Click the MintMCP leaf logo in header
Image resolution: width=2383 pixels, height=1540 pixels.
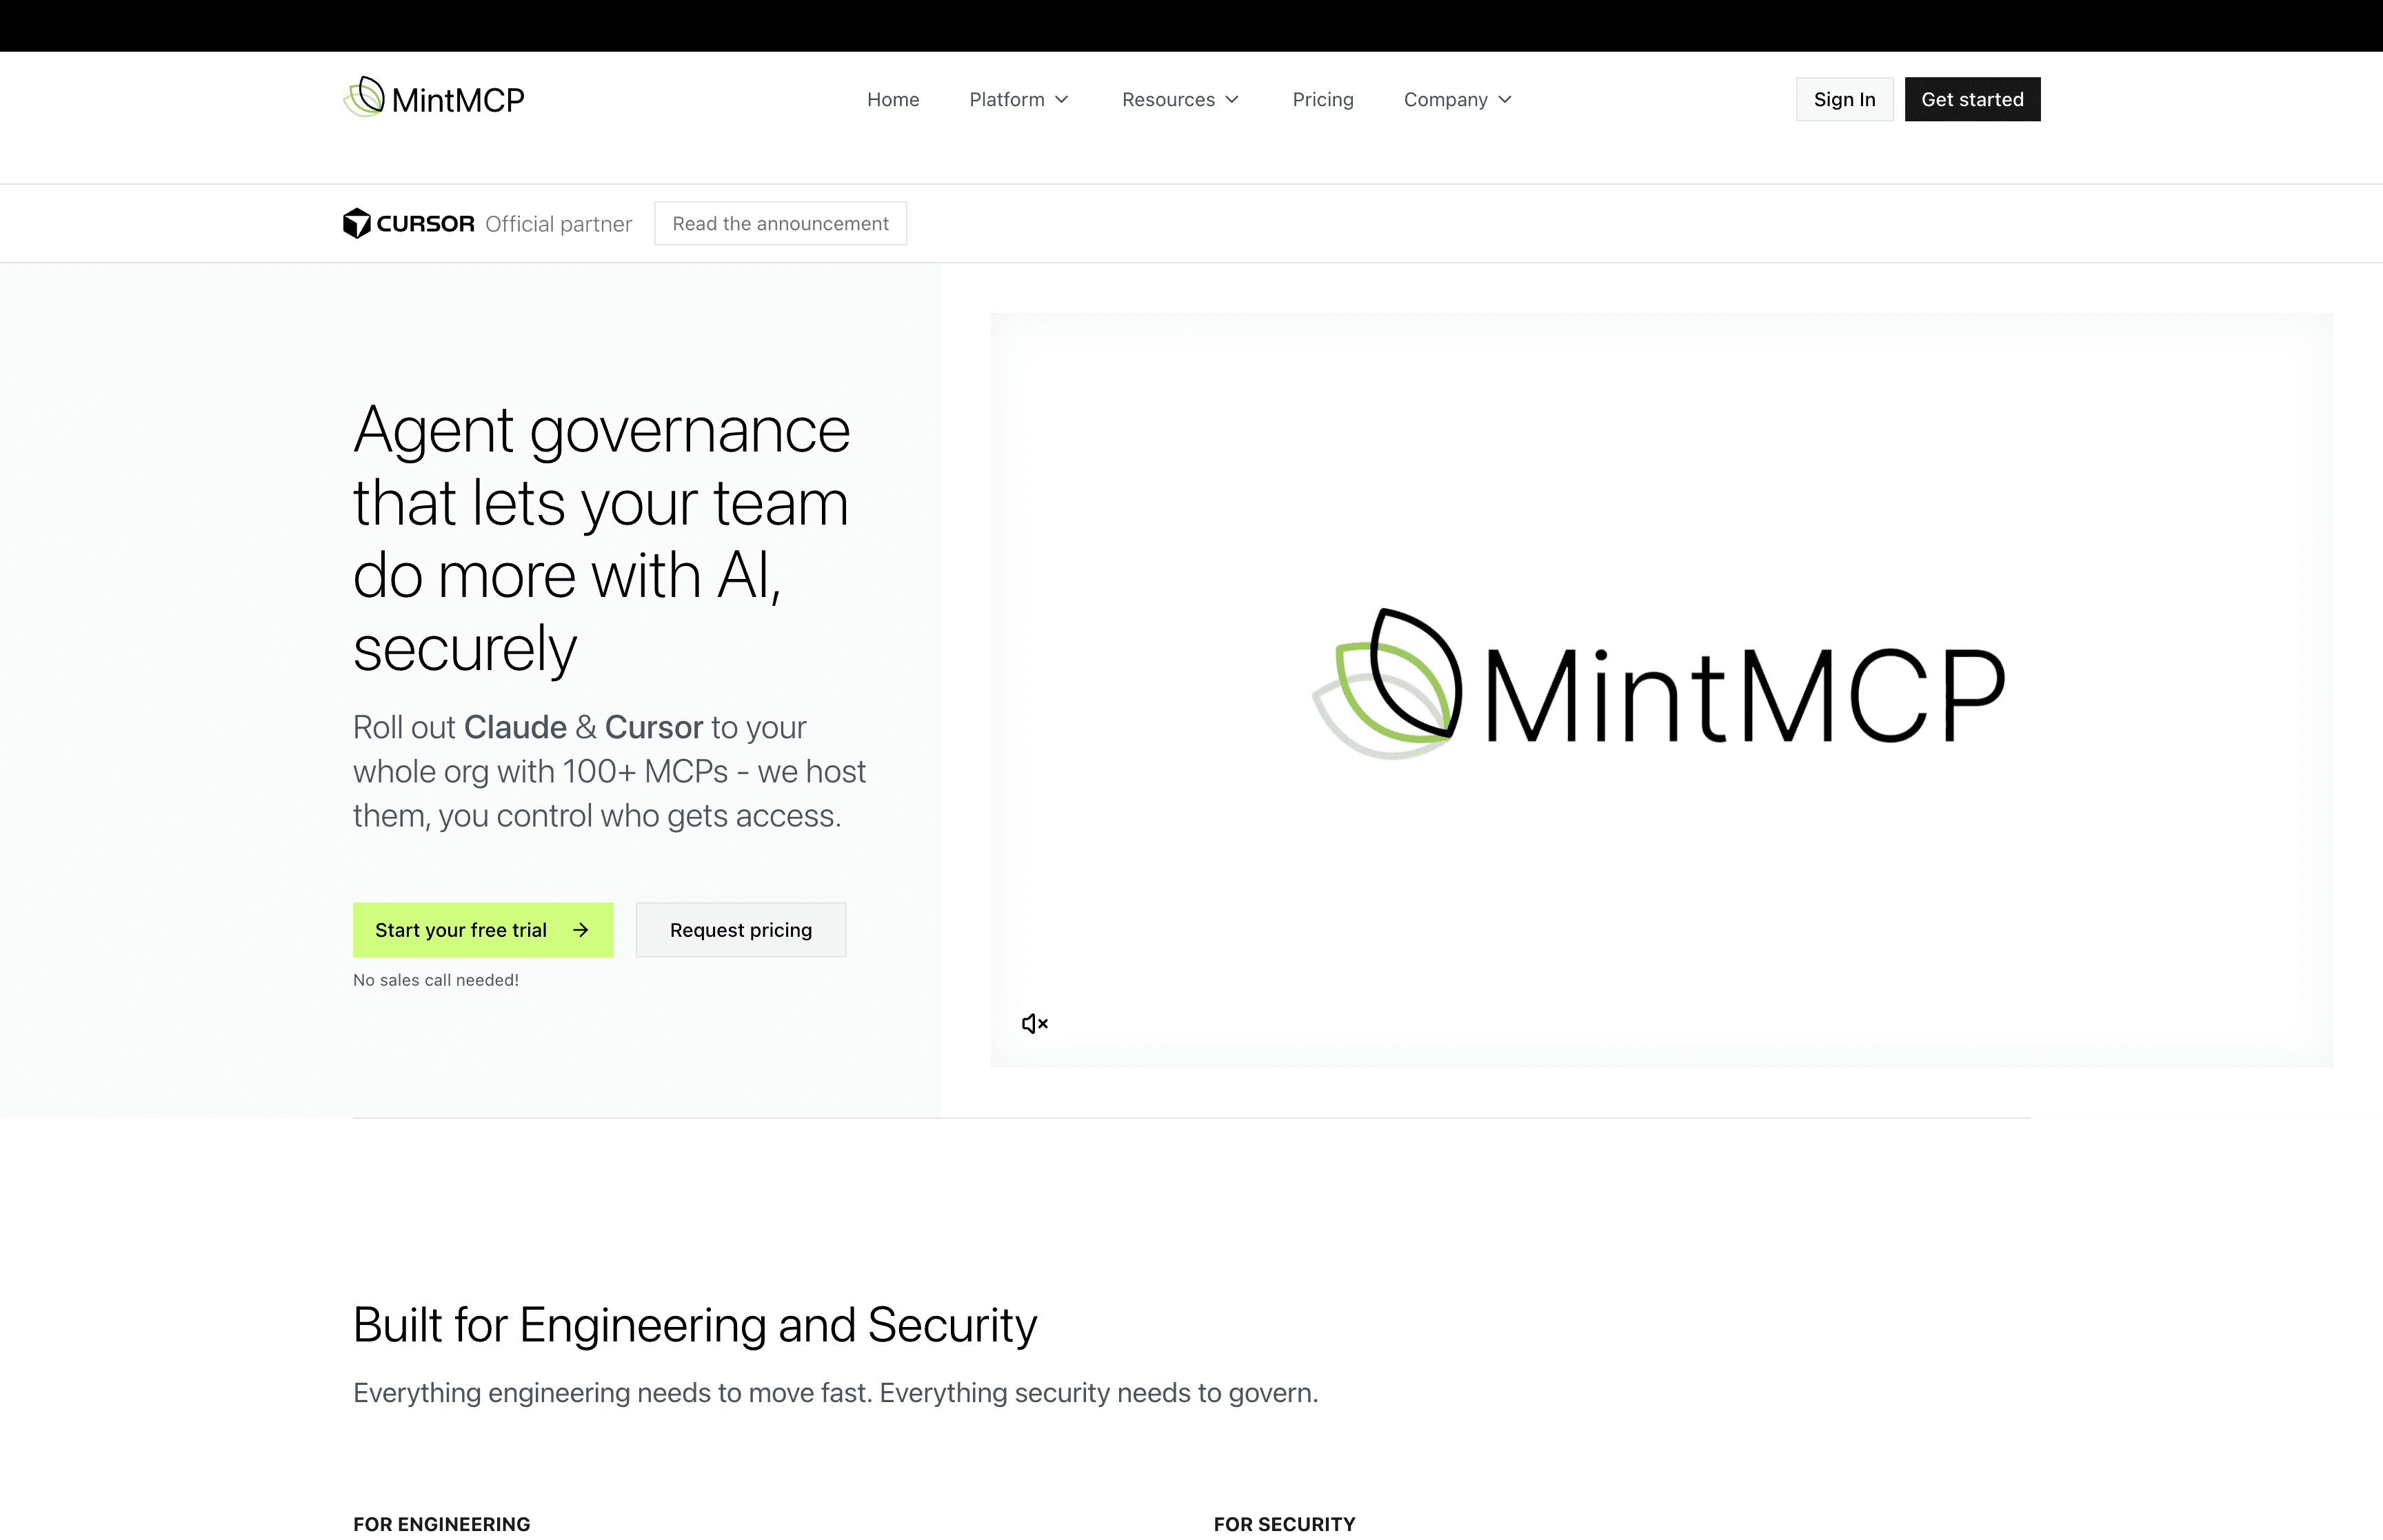pos(365,97)
